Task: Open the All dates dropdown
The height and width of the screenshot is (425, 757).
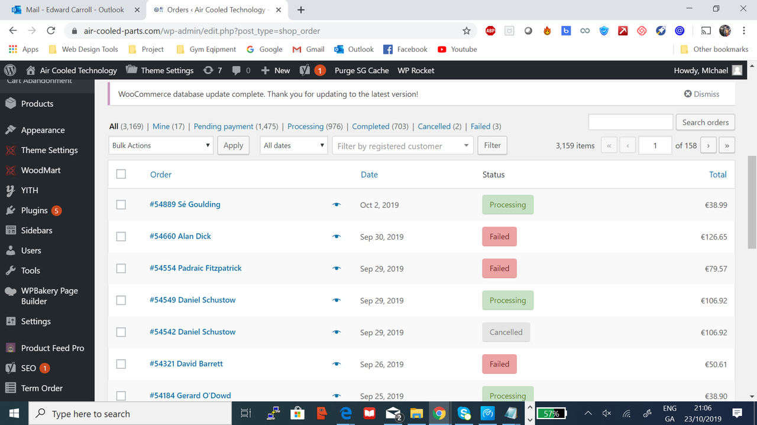Action: (x=294, y=145)
